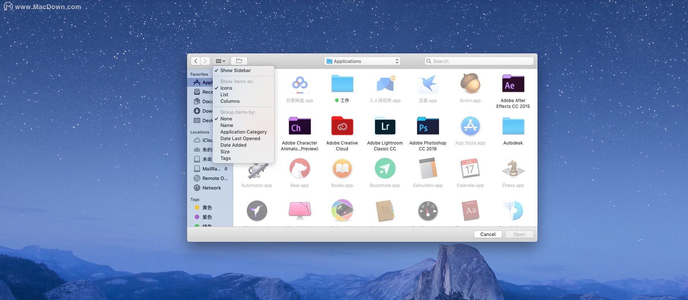Choose the Calendar.app icon

tap(470, 169)
